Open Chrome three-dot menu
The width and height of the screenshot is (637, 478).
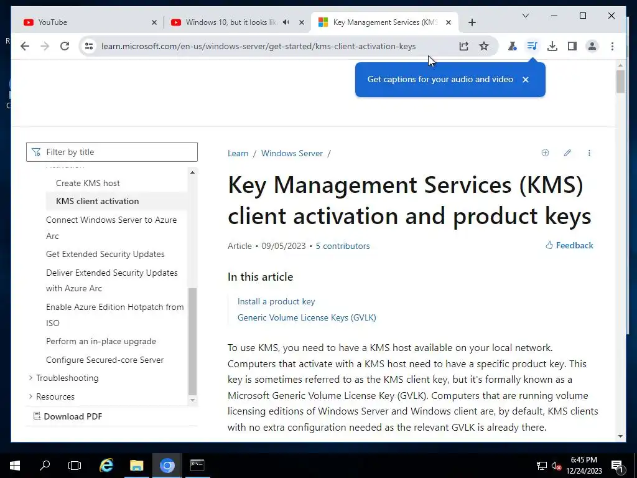(x=612, y=46)
